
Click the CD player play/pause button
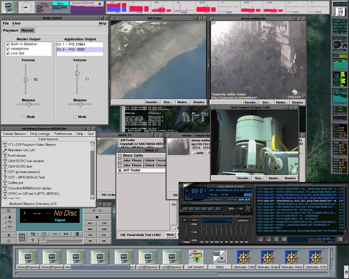(x=97, y=210)
